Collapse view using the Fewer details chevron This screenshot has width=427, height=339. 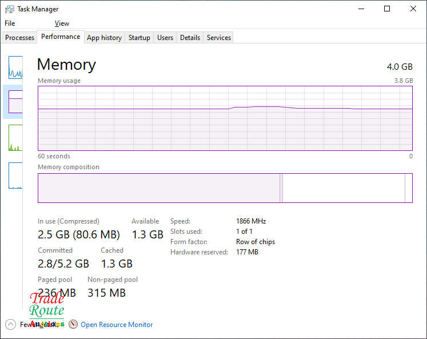click(x=10, y=324)
